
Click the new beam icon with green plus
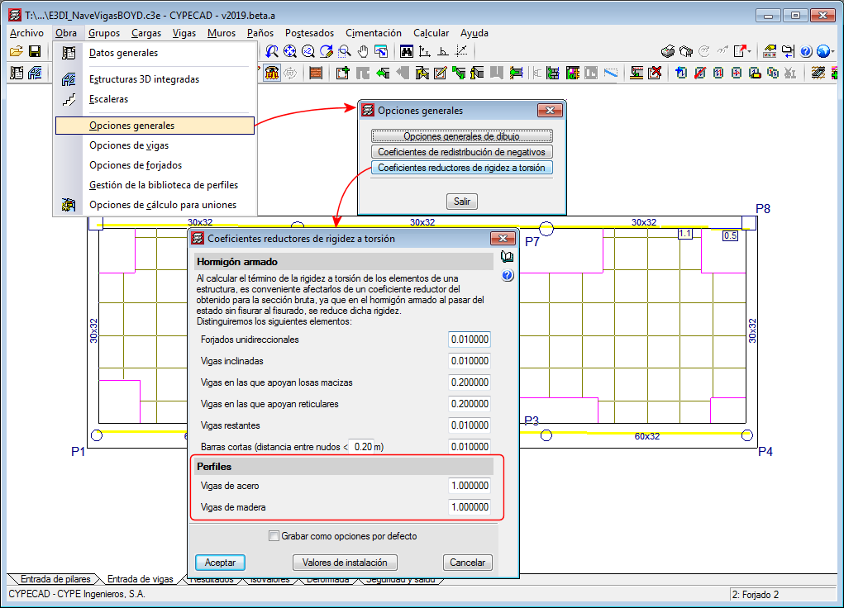point(343,73)
